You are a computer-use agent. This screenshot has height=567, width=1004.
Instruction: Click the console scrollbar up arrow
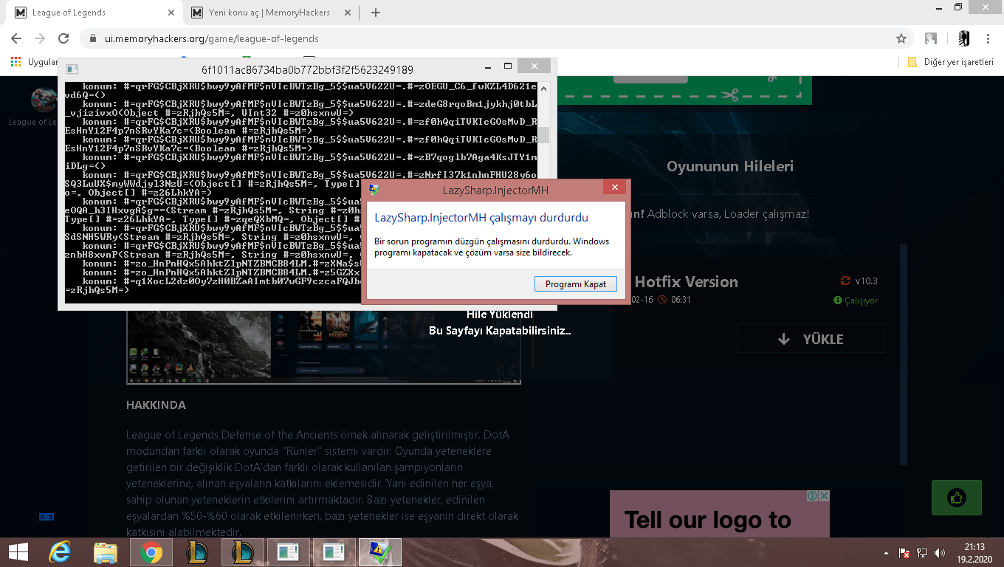pos(543,89)
